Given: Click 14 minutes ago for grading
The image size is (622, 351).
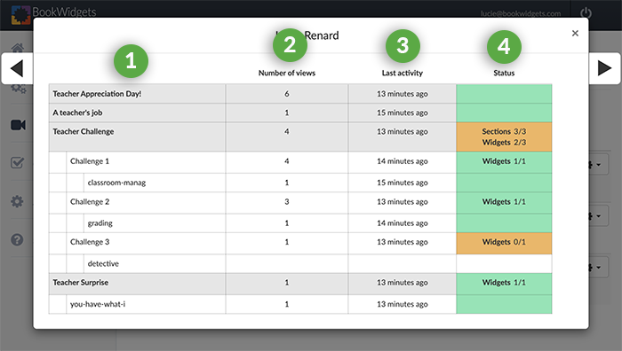Looking at the screenshot, I should click(403, 223).
